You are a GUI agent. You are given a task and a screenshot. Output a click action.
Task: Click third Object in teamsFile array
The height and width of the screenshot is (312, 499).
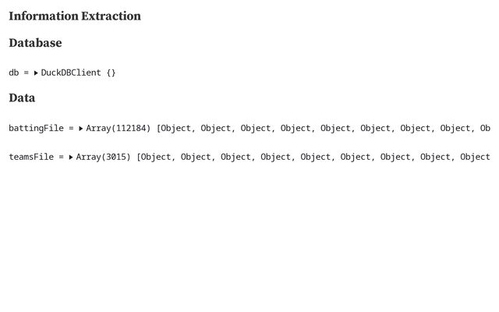click(235, 157)
